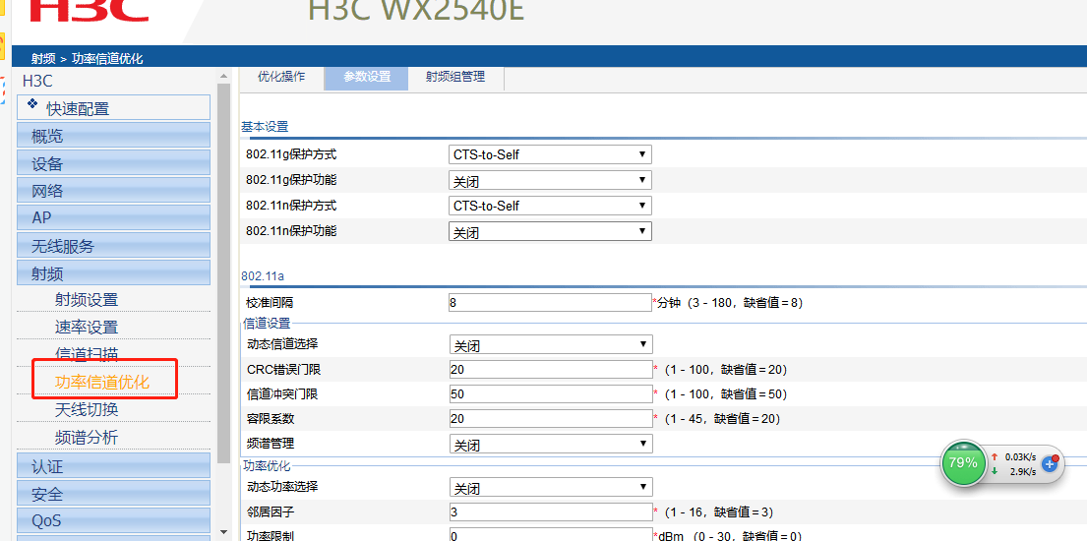Open 功率信道优化 submenu item
This screenshot has height=541, width=1087.
tap(102, 382)
